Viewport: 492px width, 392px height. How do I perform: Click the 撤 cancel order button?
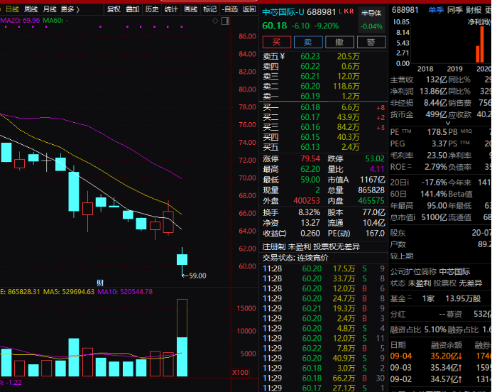[339, 42]
